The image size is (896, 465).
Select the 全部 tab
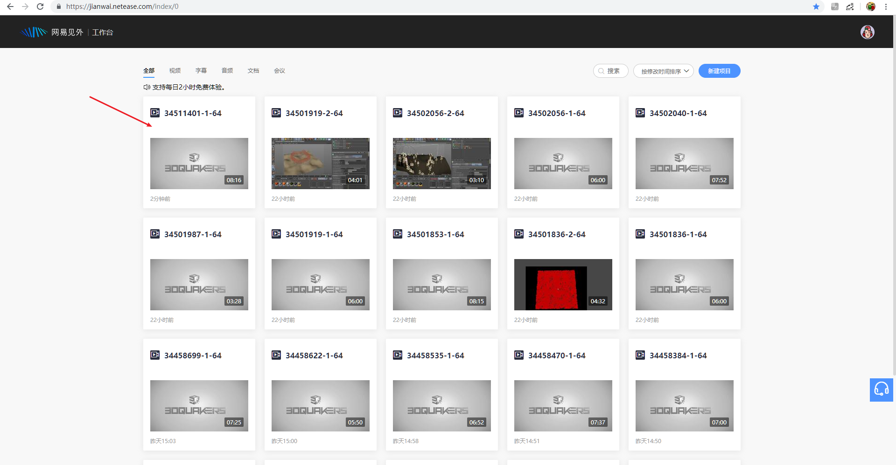coord(149,71)
